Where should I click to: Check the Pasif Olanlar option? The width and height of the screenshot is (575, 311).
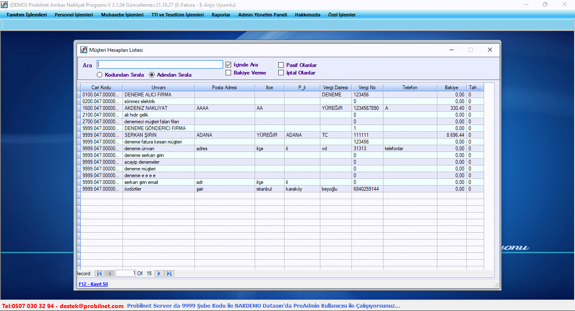tap(281, 65)
